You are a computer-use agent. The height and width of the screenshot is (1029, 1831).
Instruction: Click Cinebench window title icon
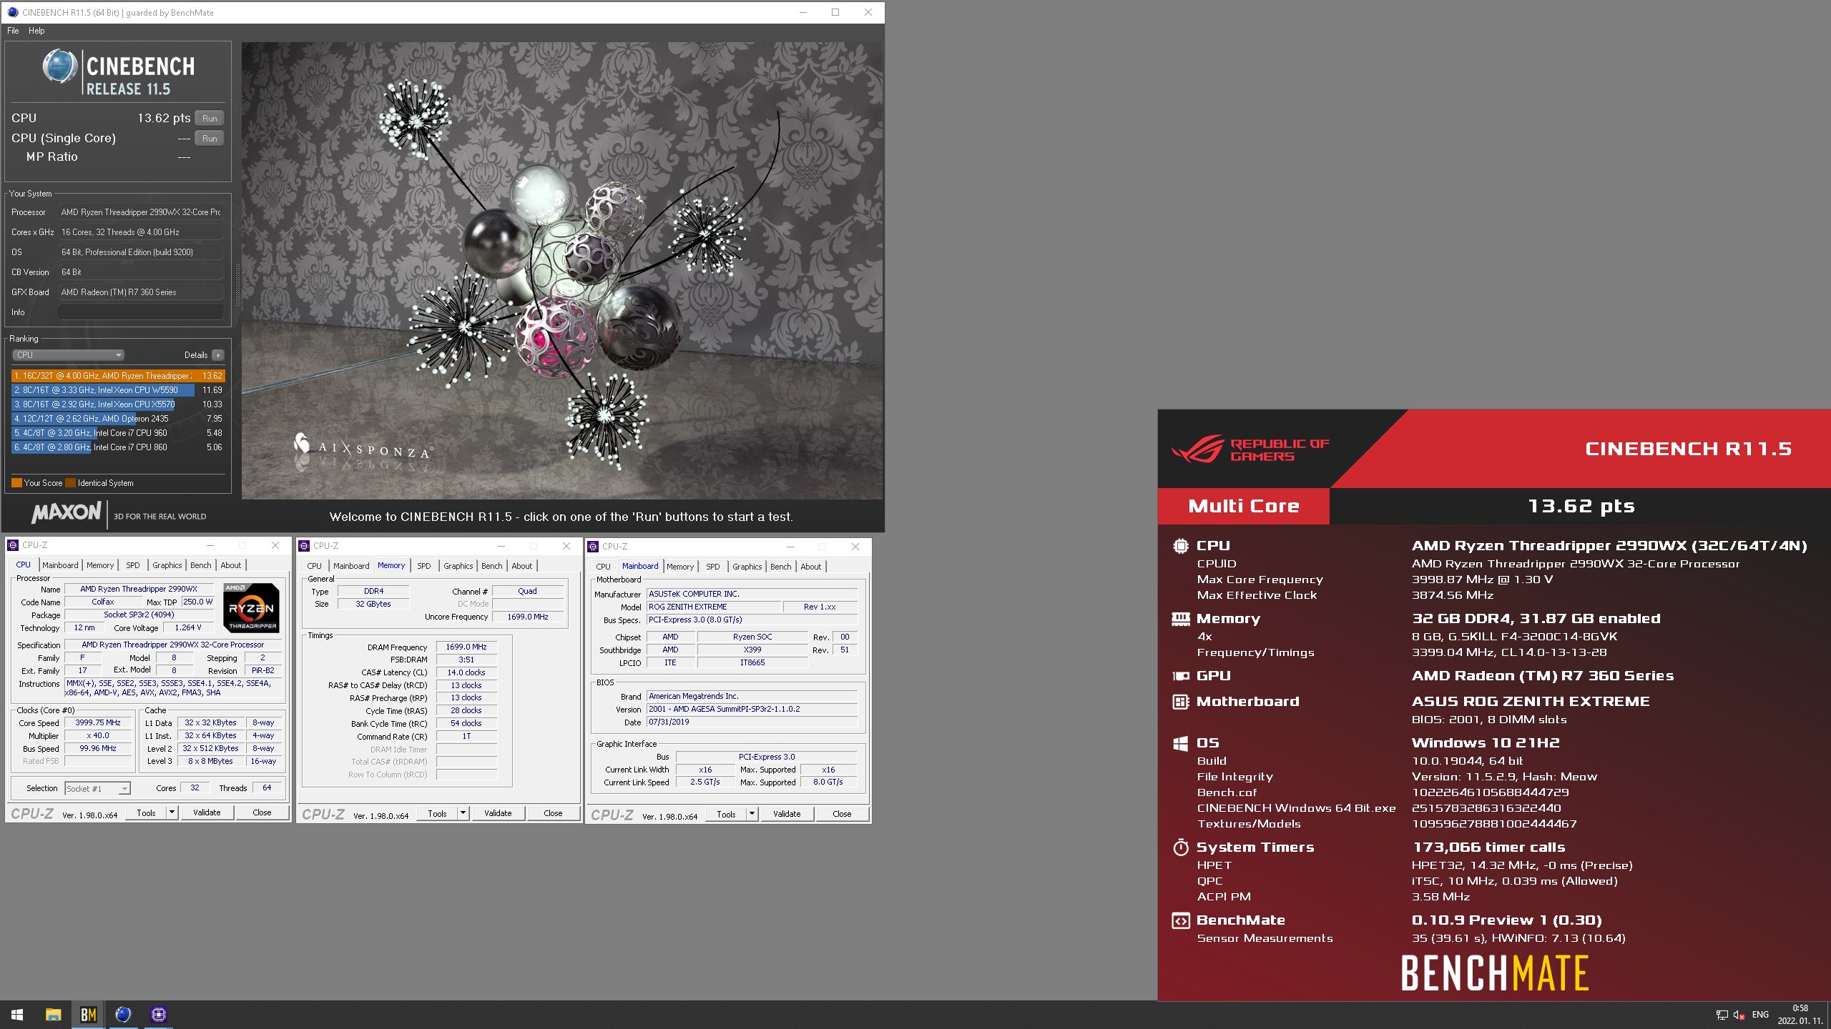pos(12,12)
